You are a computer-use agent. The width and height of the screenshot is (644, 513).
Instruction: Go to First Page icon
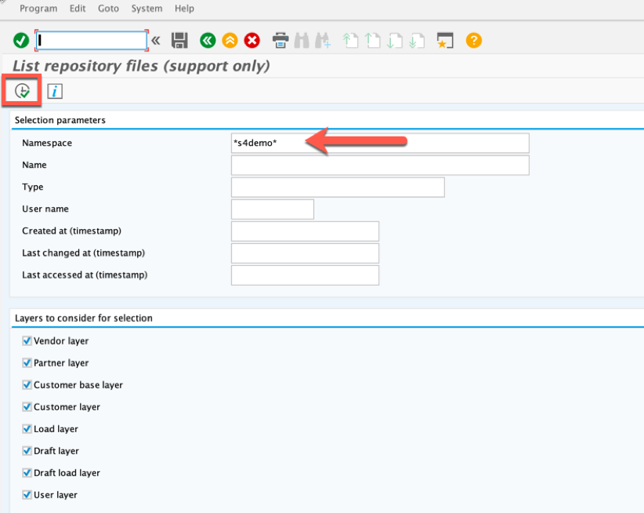coord(350,41)
